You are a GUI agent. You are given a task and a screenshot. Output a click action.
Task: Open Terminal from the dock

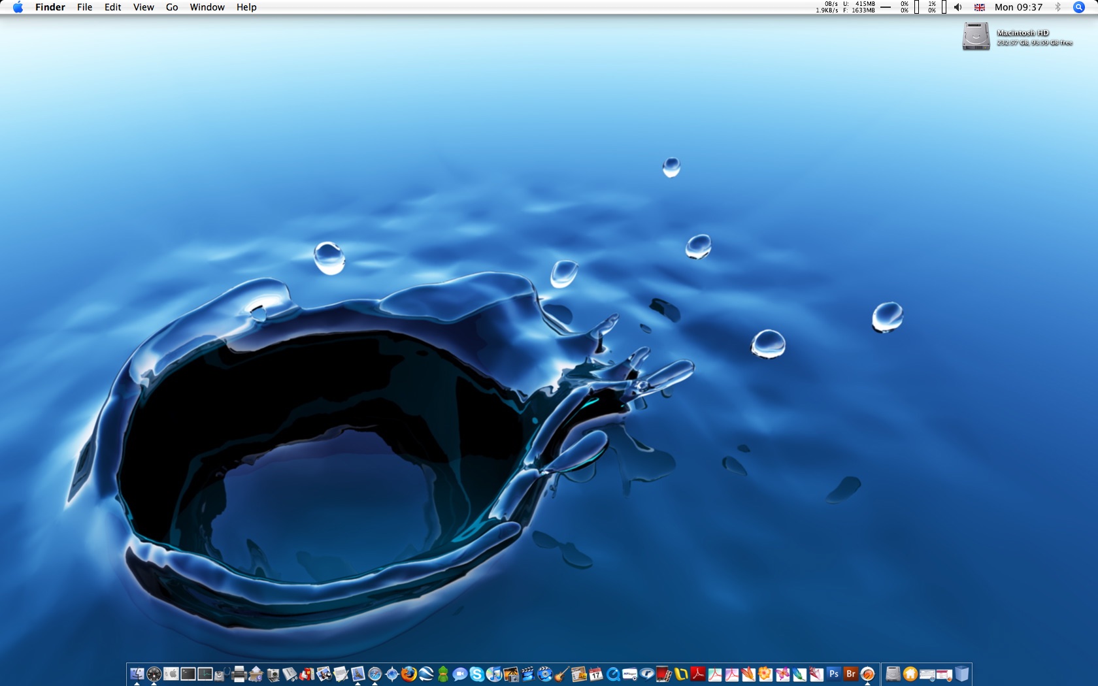pyautogui.click(x=188, y=674)
